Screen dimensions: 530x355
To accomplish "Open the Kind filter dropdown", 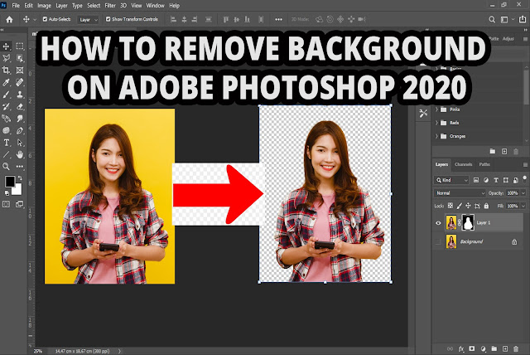I will coord(451,180).
